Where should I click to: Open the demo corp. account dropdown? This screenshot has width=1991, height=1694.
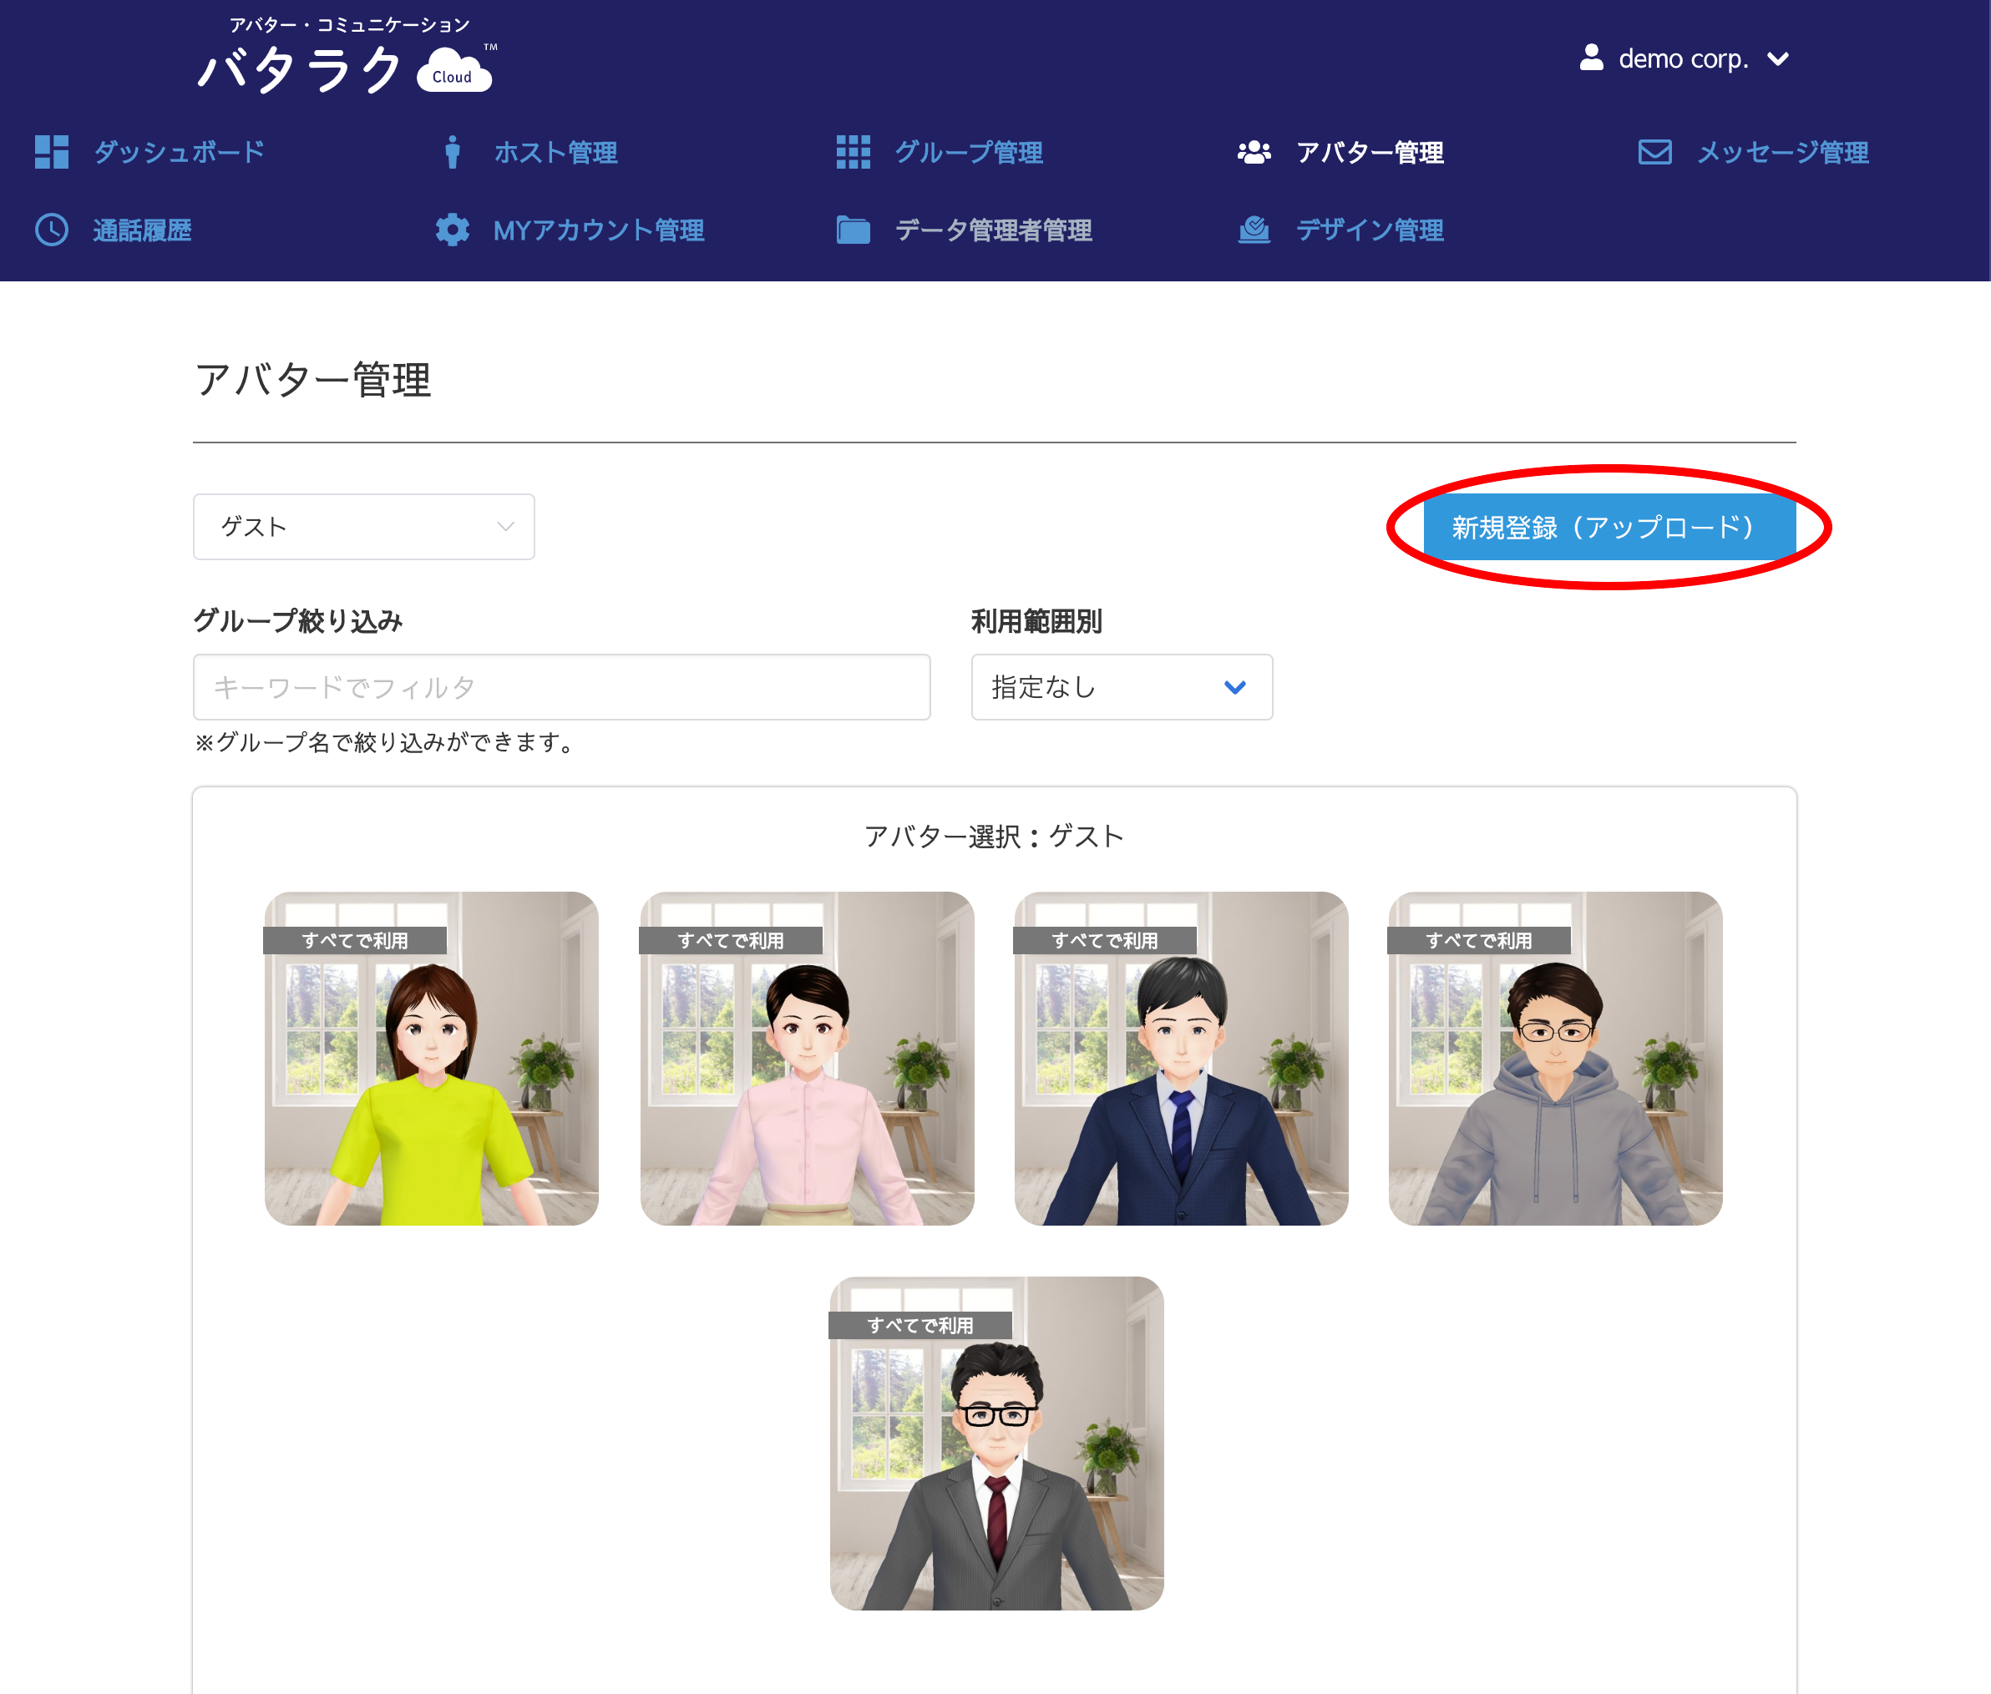point(1684,58)
